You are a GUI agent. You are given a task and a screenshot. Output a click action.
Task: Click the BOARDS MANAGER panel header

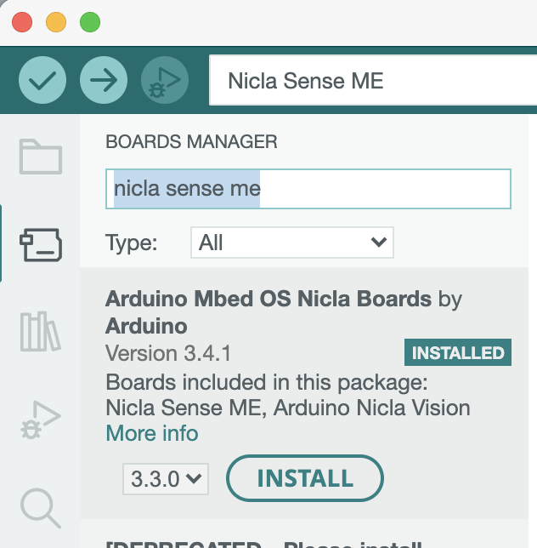point(191,142)
